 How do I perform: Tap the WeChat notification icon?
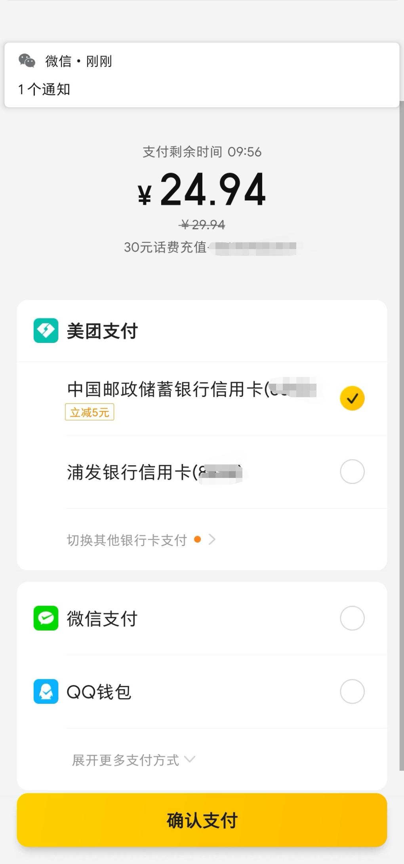[27, 61]
